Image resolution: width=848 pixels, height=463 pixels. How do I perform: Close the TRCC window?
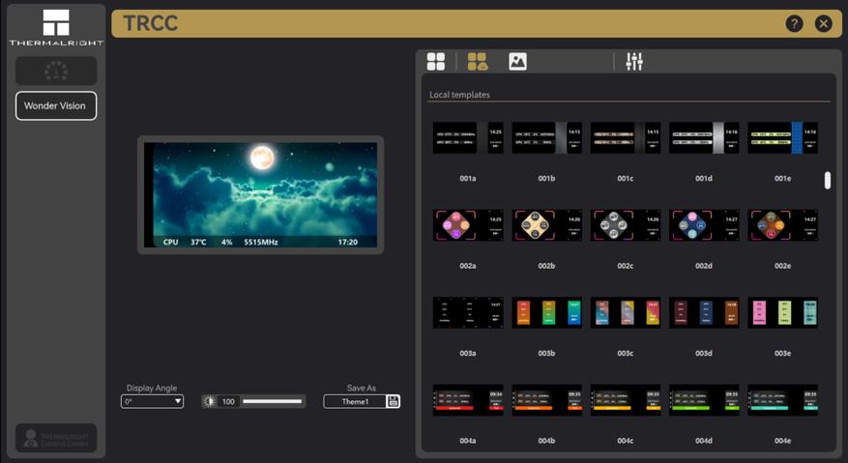coord(823,24)
